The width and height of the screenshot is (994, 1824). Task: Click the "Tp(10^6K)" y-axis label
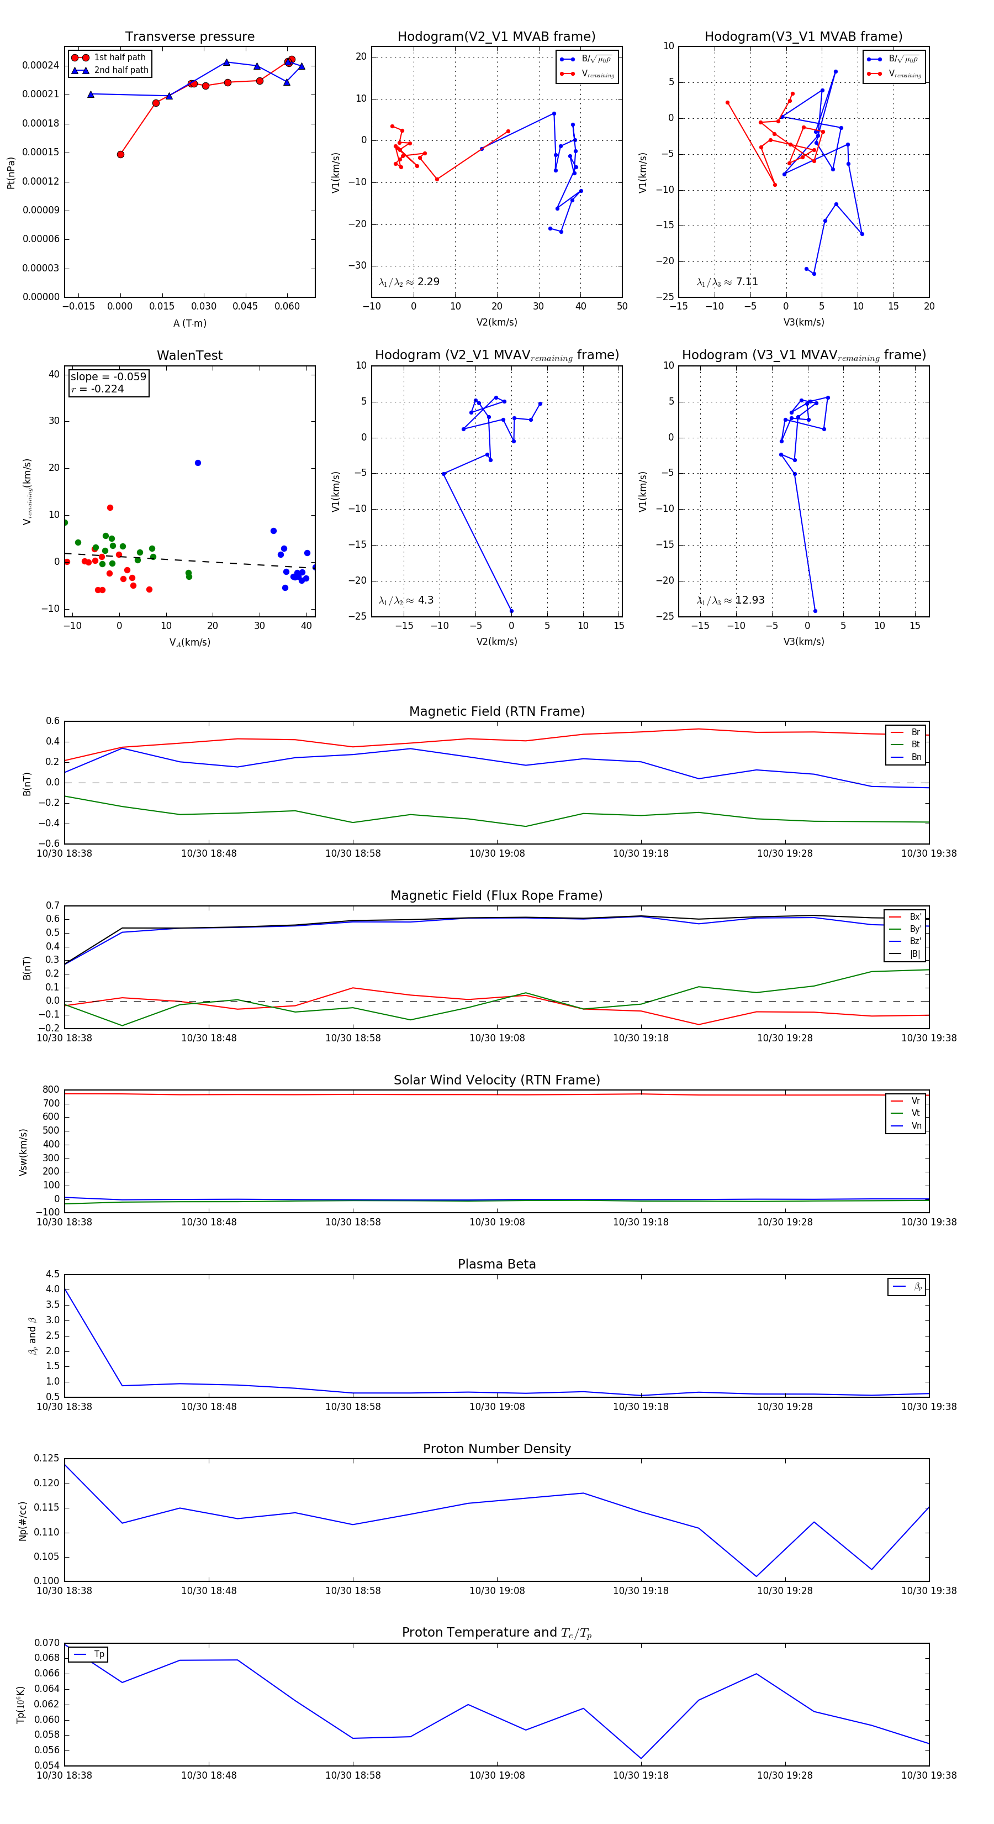tap(21, 1705)
